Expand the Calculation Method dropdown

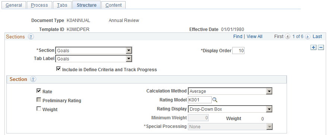pyautogui.click(x=230, y=91)
